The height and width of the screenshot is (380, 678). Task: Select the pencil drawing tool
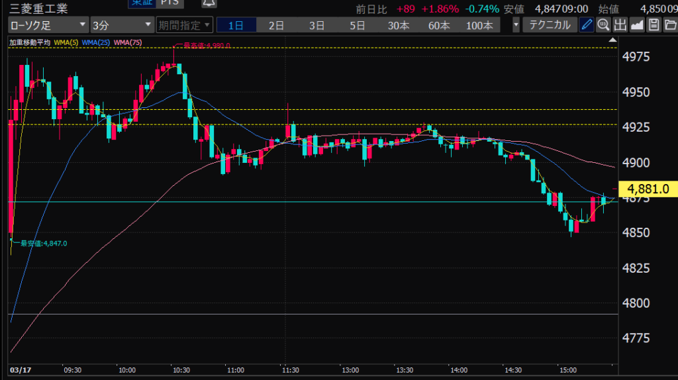click(587, 26)
